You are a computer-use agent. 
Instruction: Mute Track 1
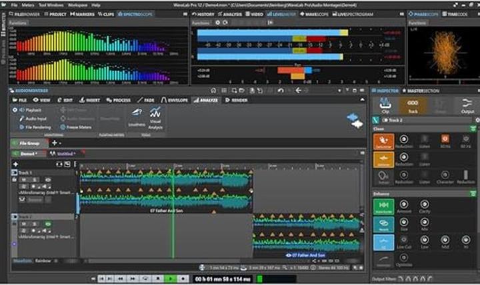click(x=23, y=180)
